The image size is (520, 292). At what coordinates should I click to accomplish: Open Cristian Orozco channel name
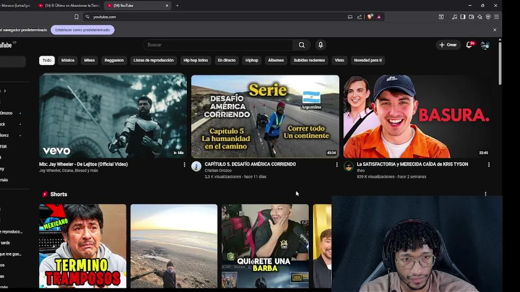point(218,171)
